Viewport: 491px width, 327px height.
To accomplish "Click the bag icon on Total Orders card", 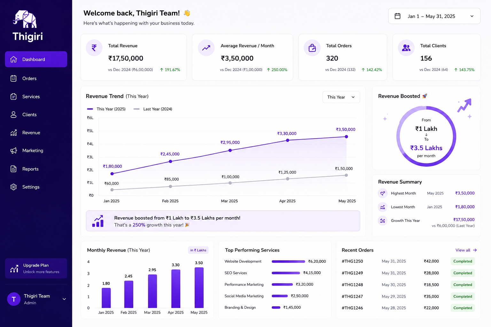I will 312,48.
